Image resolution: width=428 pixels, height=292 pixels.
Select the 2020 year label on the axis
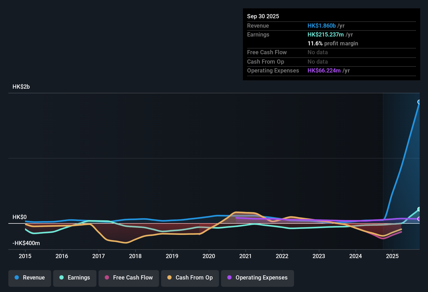pos(209,256)
